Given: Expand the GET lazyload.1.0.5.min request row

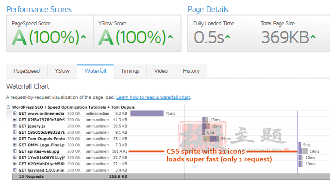Looking at the screenshot, I should tap(15, 170).
